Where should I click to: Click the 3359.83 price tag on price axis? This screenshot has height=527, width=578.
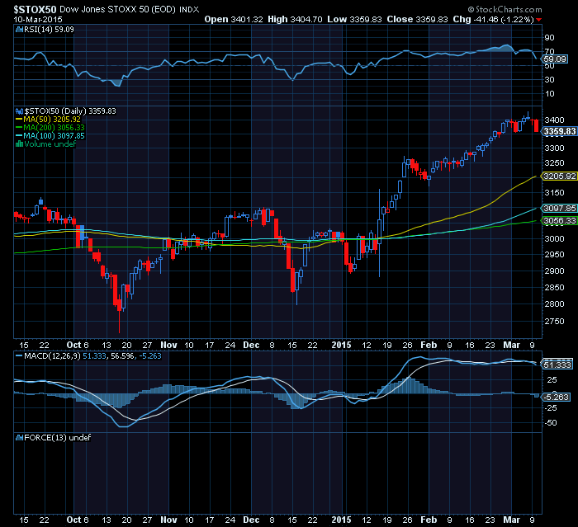(x=560, y=131)
